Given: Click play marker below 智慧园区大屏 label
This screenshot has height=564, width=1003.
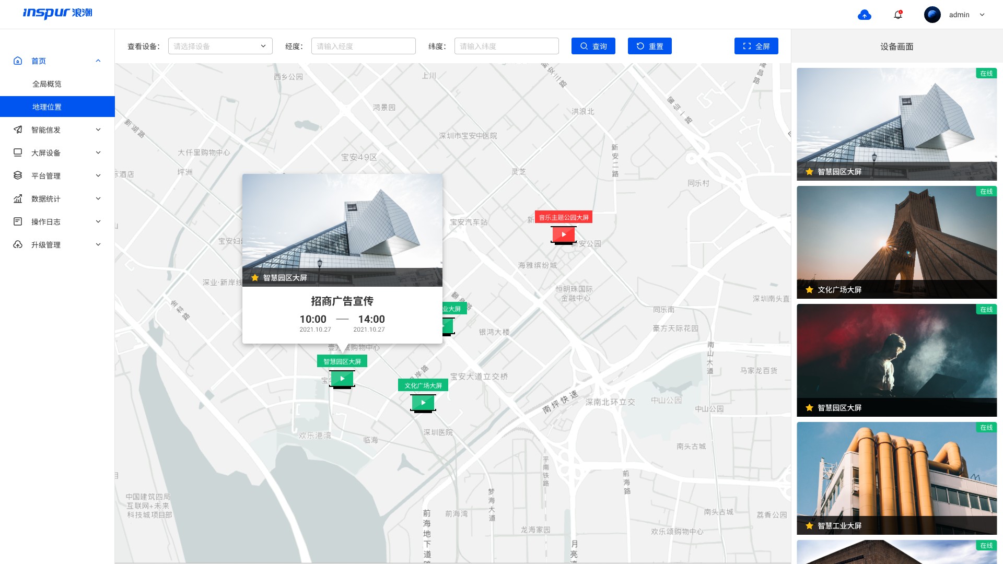Looking at the screenshot, I should click(342, 379).
